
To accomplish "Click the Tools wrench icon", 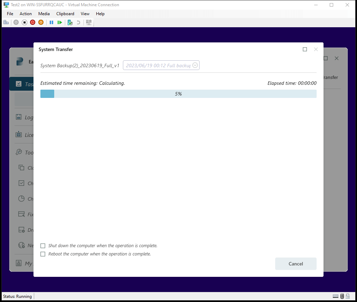I will coord(19,152).
